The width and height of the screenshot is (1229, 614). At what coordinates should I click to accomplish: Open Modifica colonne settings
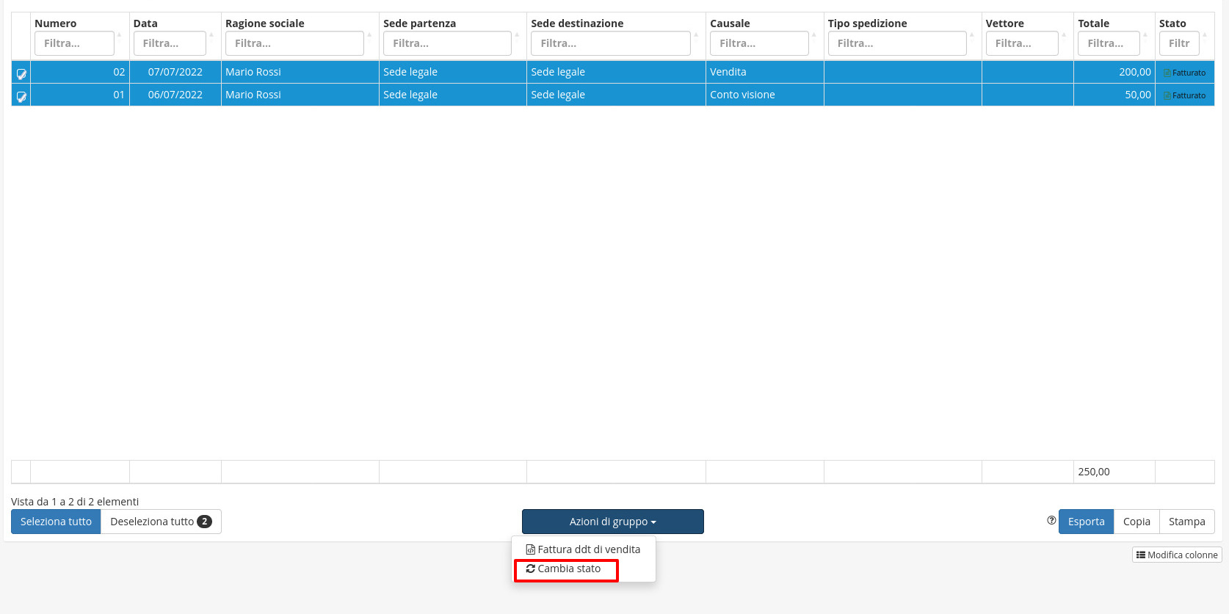click(1177, 555)
